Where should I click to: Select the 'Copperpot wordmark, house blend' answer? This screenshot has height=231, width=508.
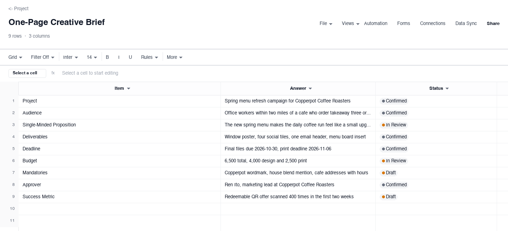[x=298, y=173]
